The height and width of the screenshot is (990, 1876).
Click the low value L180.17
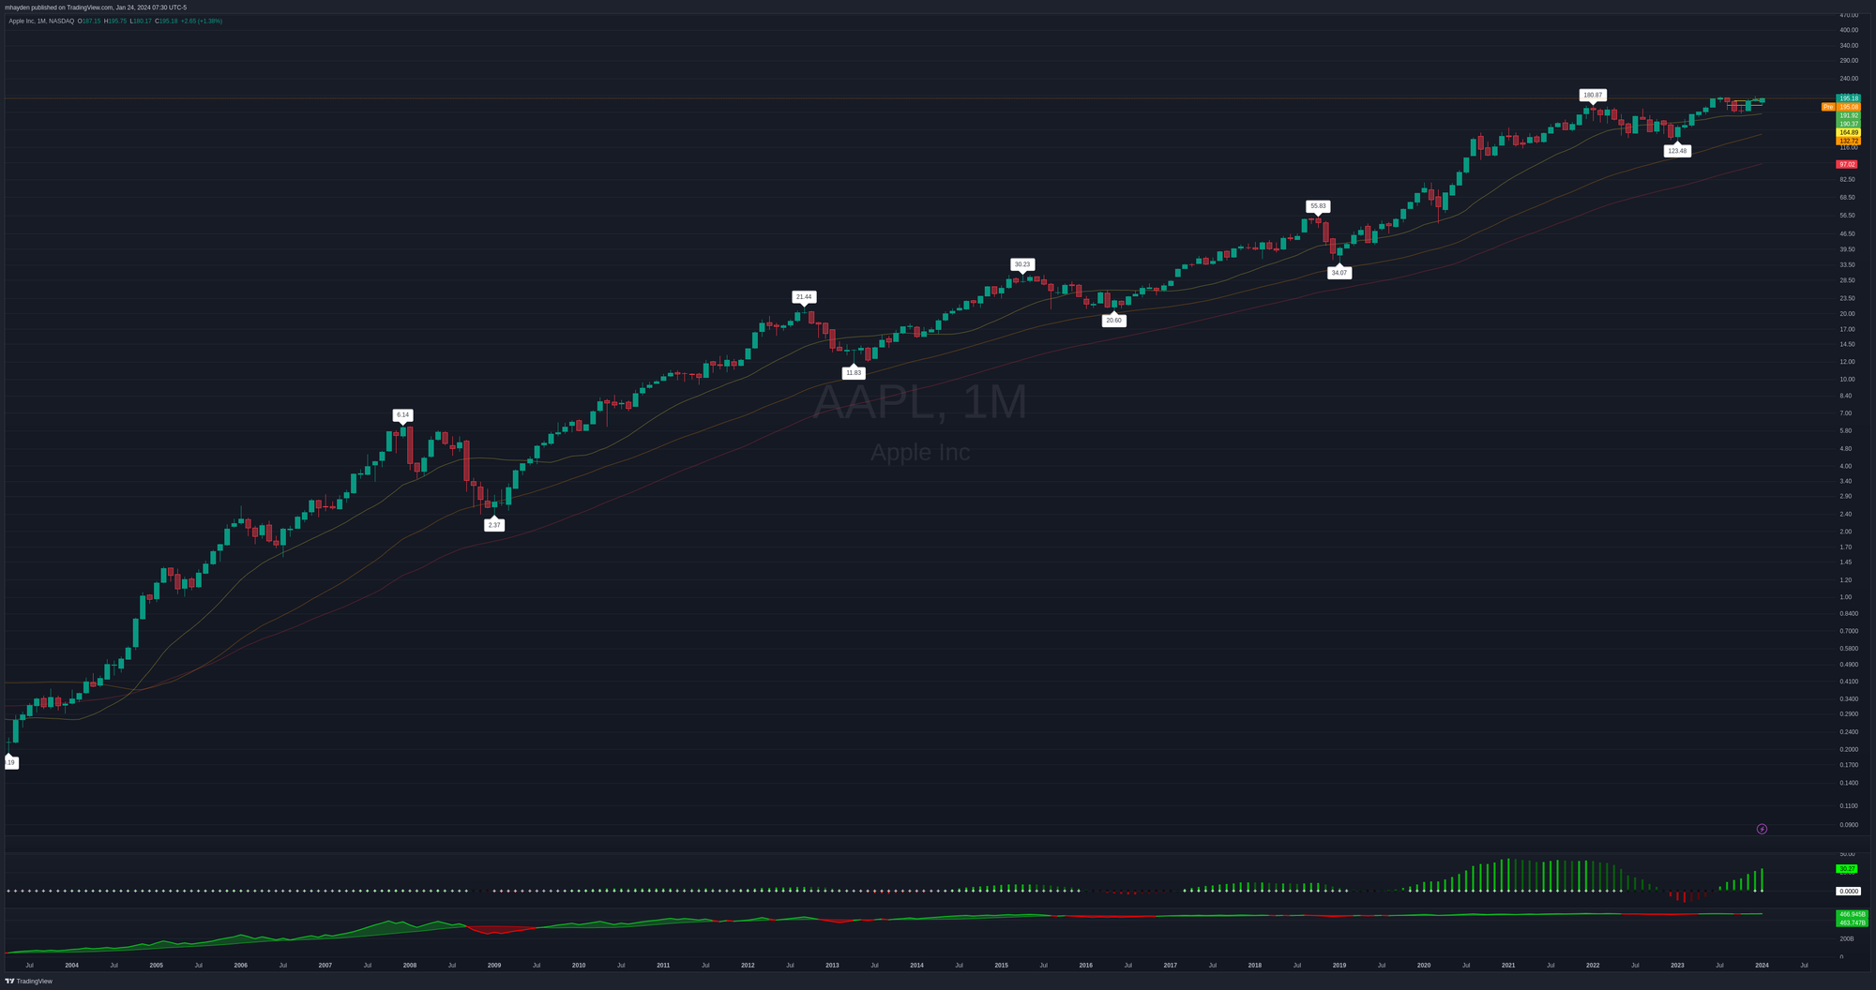coord(142,21)
